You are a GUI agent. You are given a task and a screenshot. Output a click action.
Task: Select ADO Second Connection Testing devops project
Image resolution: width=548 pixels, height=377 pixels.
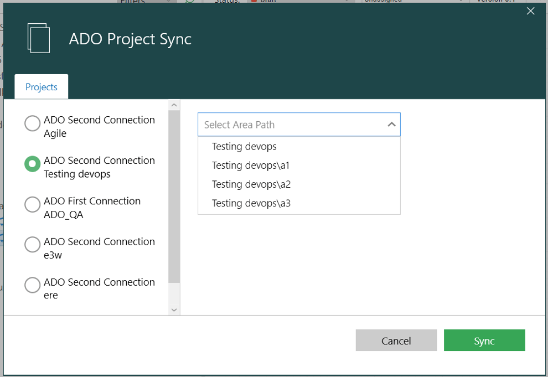(x=32, y=164)
